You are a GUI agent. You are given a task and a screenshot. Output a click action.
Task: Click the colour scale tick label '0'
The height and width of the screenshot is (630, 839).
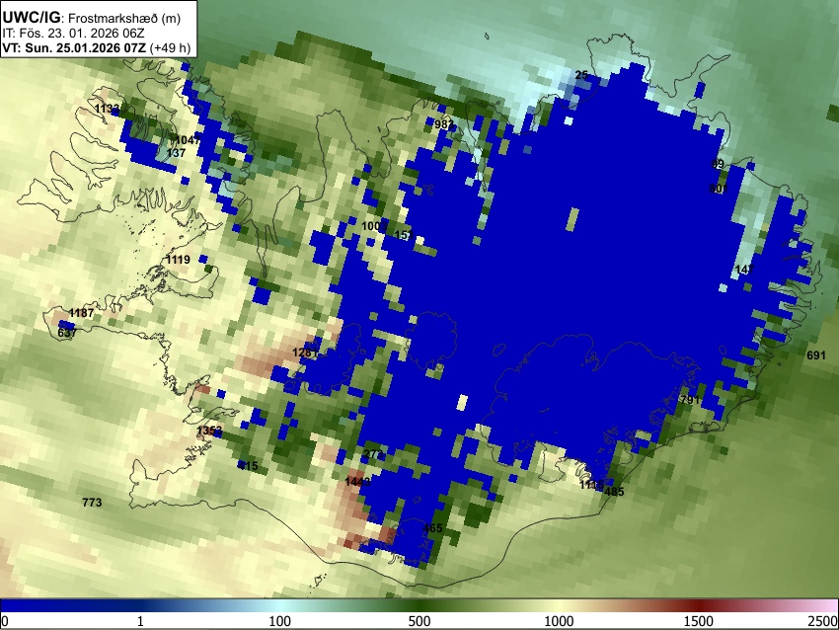(x=5, y=621)
